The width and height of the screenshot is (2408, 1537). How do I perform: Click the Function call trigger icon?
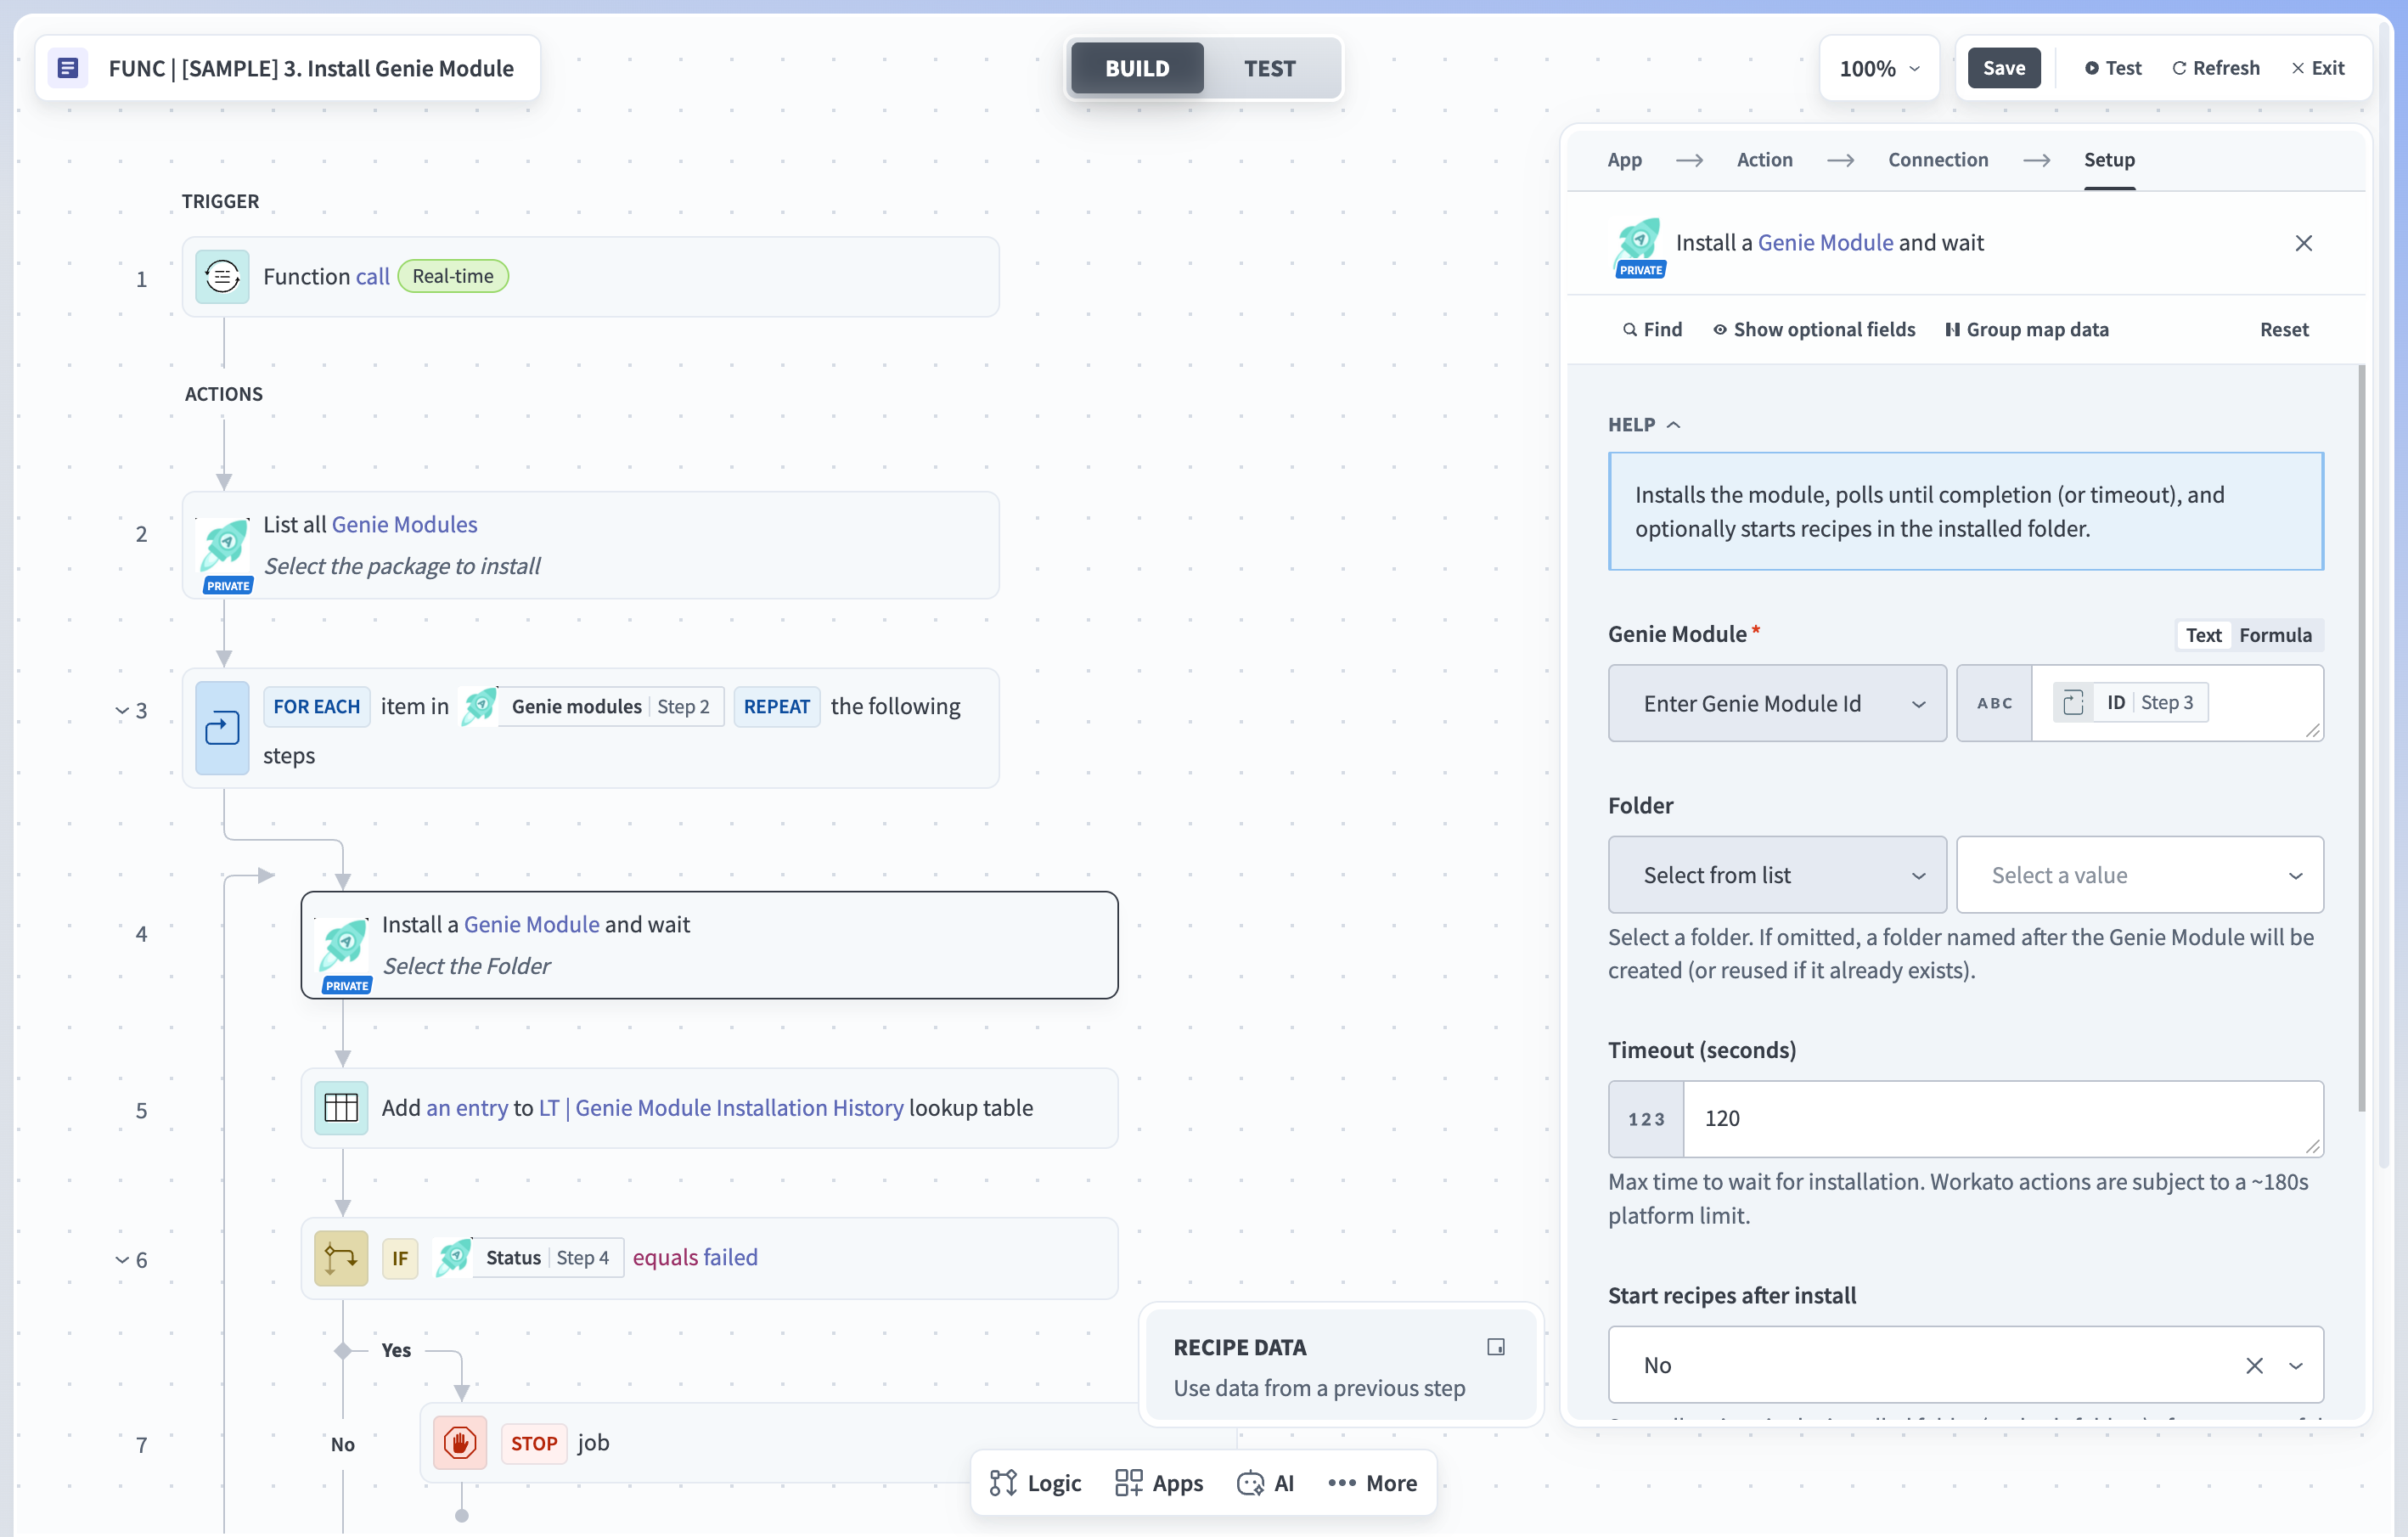222,276
